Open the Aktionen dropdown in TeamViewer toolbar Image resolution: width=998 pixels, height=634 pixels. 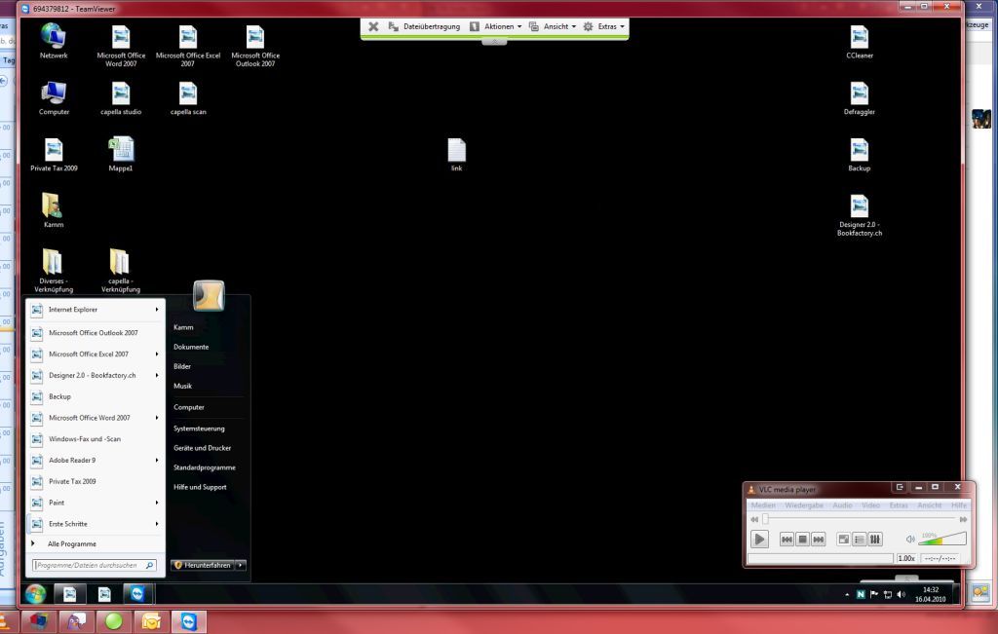(x=496, y=26)
